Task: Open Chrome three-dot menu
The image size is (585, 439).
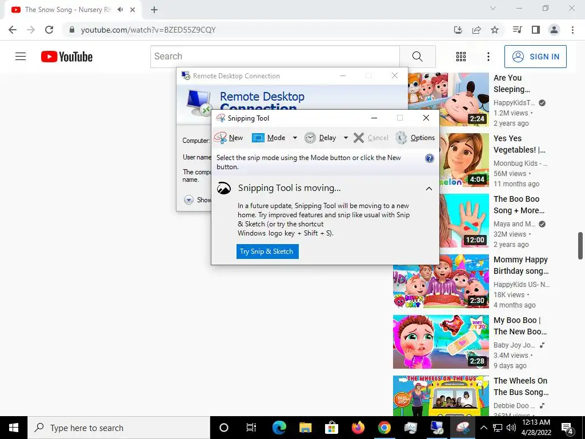Action: pyautogui.click(x=572, y=30)
